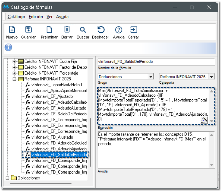This screenshot has height=192, width=222.
Task: Select vInfonavit_ToparHastaNeto0 formula
Action: point(57,85)
